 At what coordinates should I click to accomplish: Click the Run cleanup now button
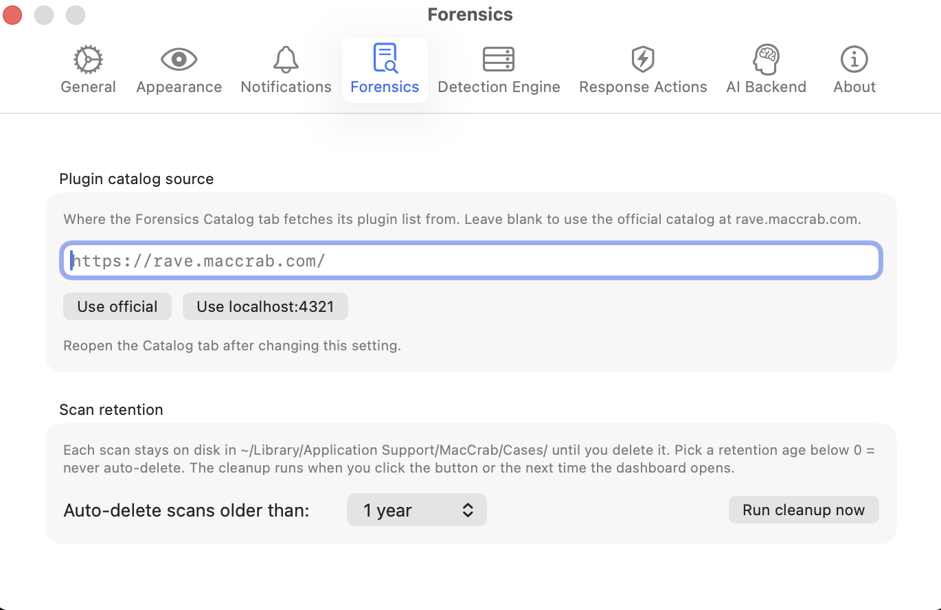coord(804,510)
